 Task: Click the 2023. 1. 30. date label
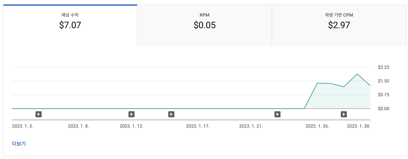point(358,126)
